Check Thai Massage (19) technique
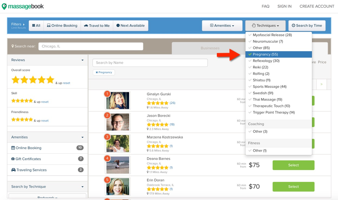 pos(278,99)
